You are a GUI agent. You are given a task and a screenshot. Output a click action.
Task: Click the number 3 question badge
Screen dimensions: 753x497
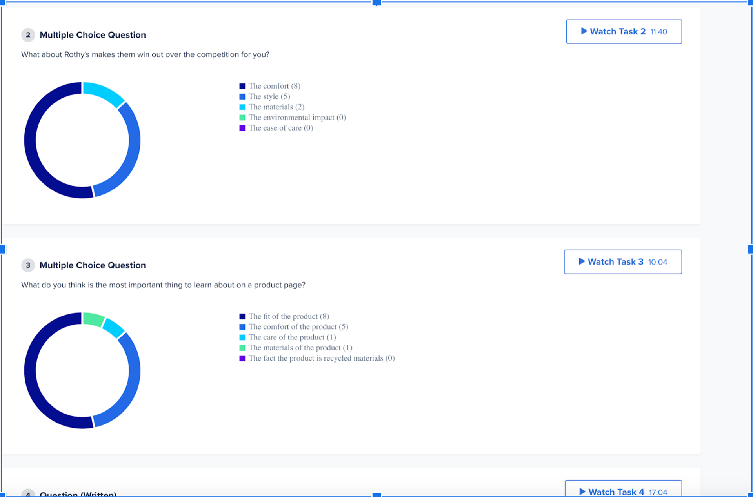[x=28, y=265]
